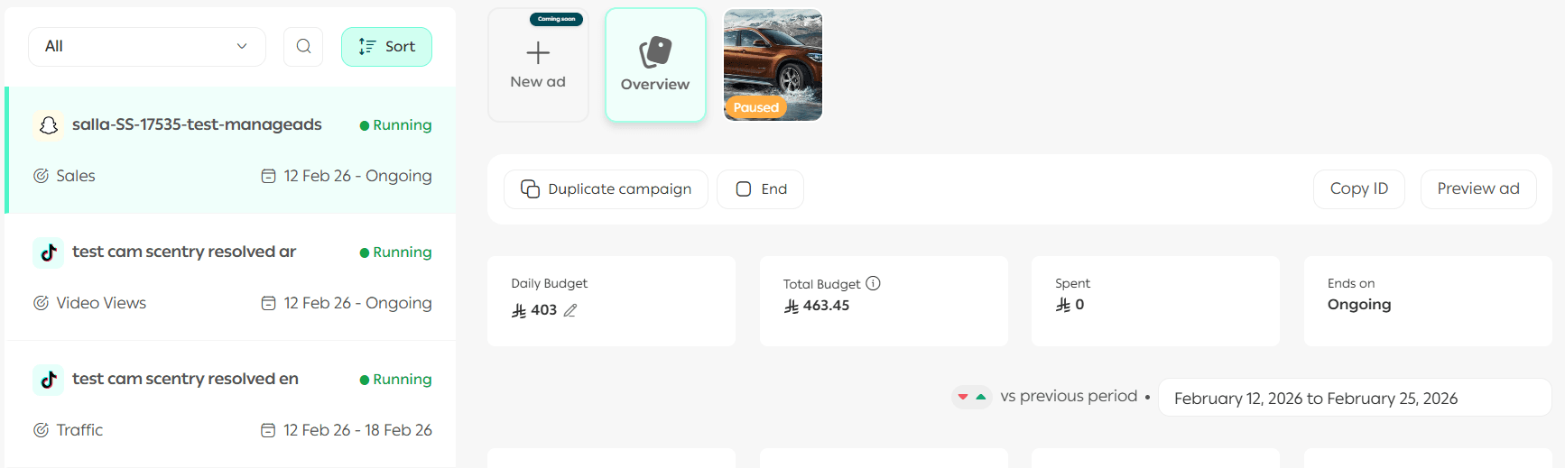Toggle the vs previous period indicator
The height and width of the screenshot is (468, 1565).
pyautogui.click(x=972, y=397)
